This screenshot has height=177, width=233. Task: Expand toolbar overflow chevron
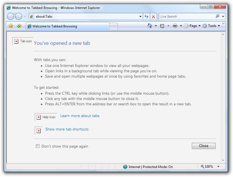tap(223, 24)
